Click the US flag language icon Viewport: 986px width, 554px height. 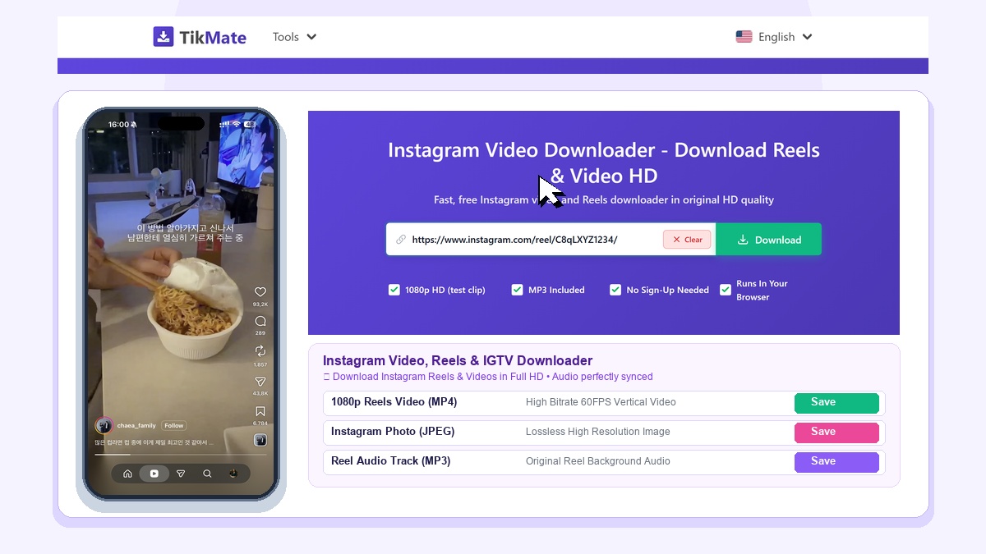pos(744,37)
